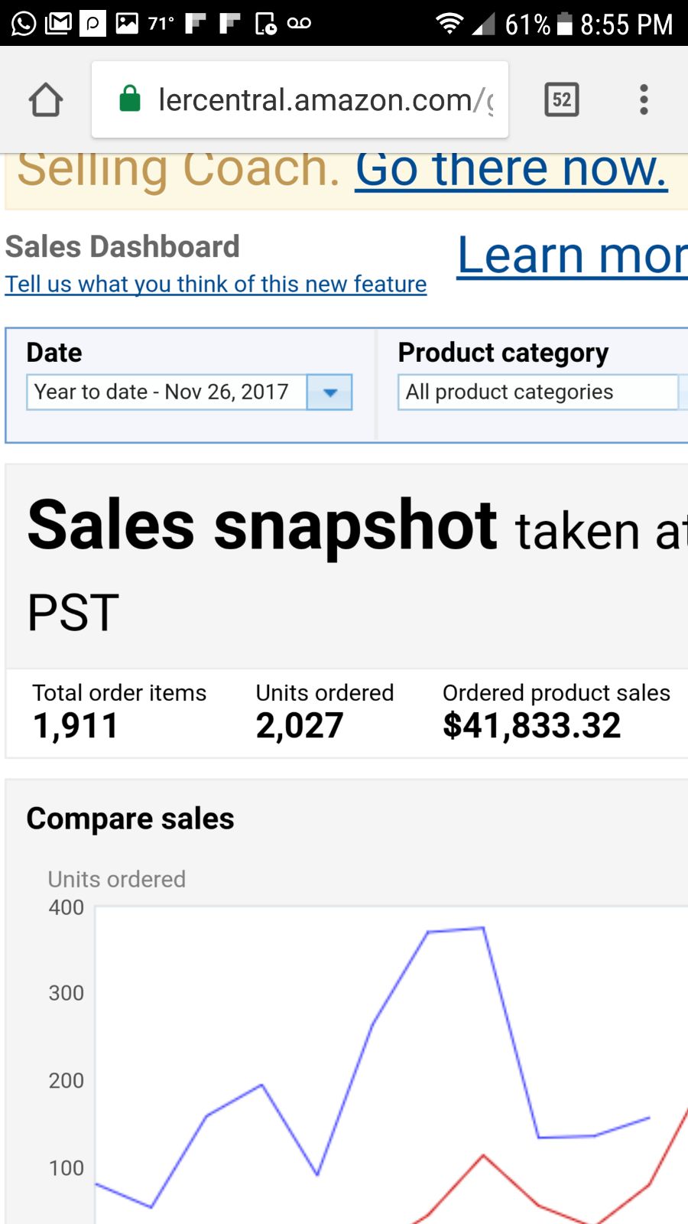
Task: Open the Learn more link
Action: click(x=572, y=256)
